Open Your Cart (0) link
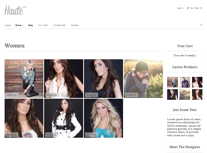Screen dimensions: 207x153 [195, 8]
